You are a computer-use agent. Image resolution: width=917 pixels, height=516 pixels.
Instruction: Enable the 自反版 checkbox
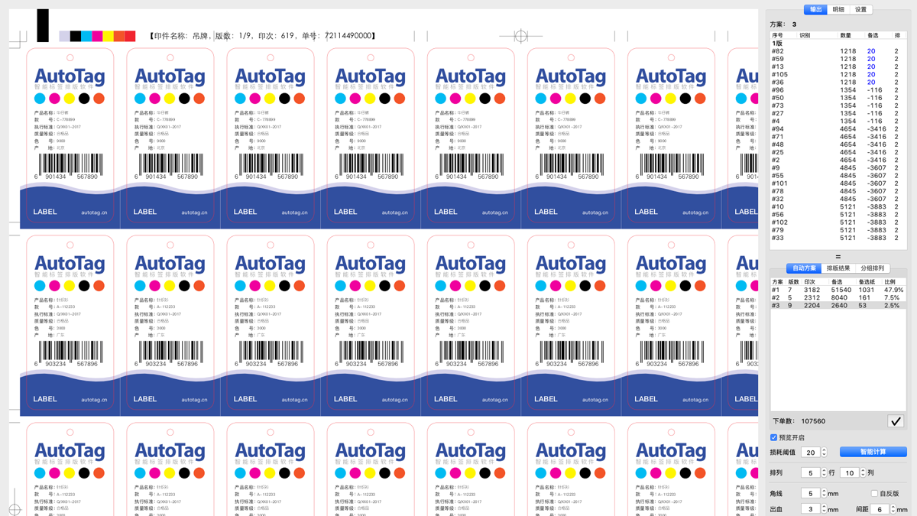(874, 494)
